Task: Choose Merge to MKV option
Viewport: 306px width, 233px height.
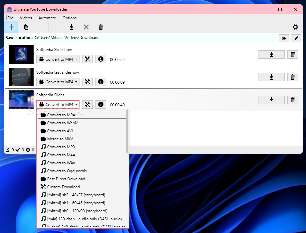Action: [82, 139]
